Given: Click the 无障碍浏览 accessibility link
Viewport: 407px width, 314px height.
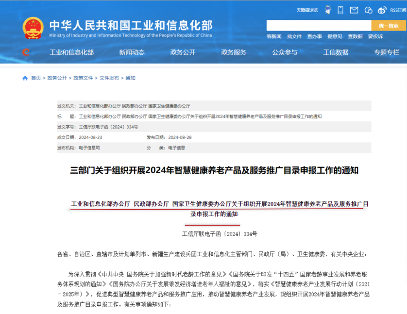Looking at the screenshot, I should [x=307, y=10].
